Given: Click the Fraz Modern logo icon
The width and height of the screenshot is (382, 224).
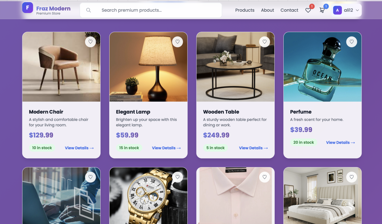Looking at the screenshot, I should click(x=28, y=8).
